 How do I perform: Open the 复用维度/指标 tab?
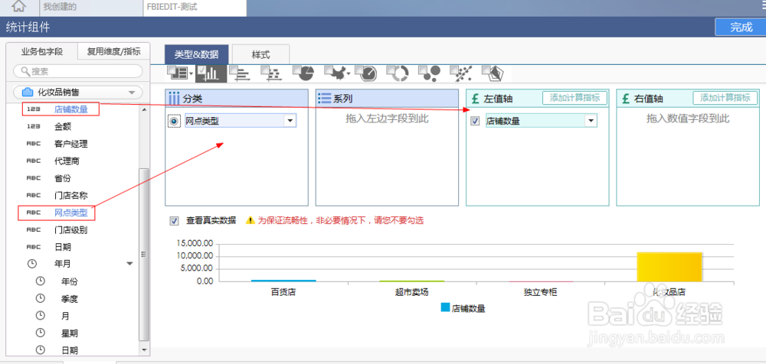(x=114, y=51)
